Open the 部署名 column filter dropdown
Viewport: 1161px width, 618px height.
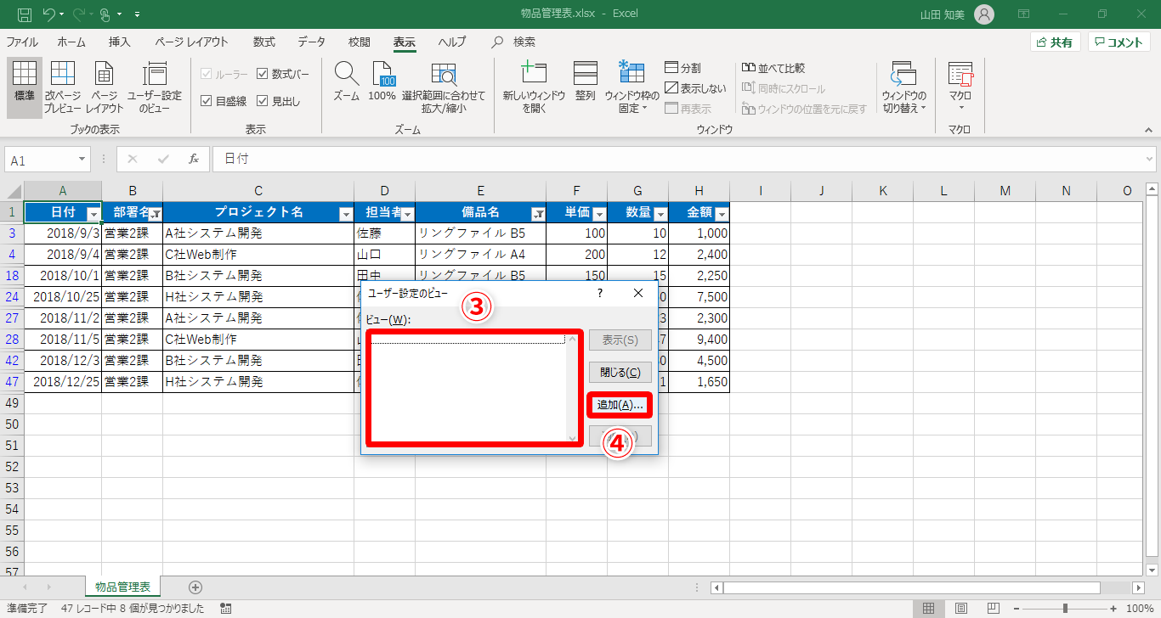[156, 214]
